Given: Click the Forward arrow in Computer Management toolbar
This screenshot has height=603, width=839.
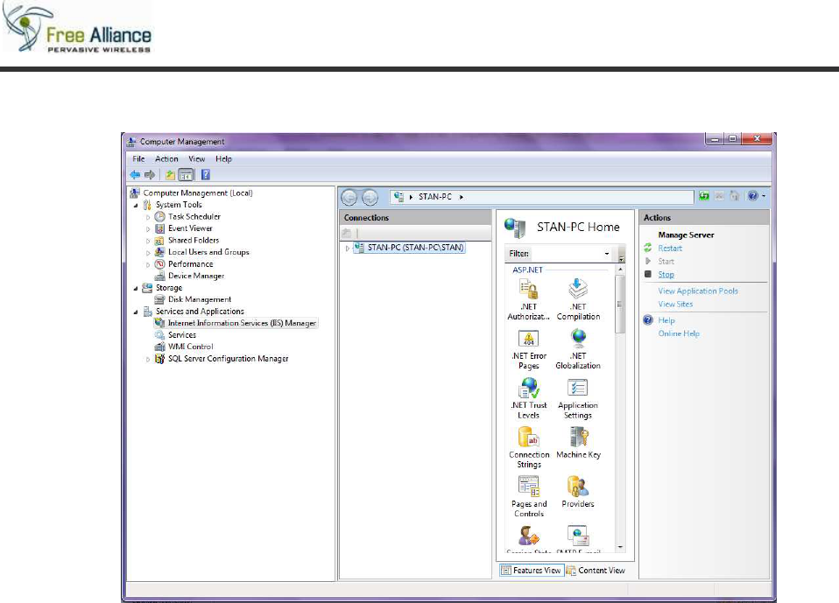Looking at the screenshot, I should pyautogui.click(x=150, y=175).
